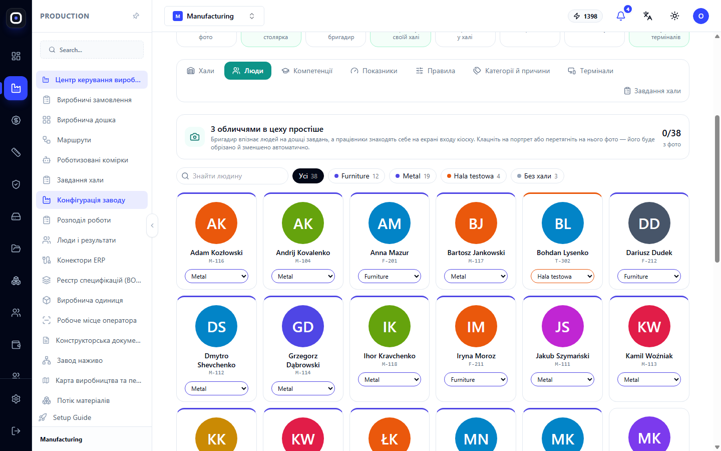721x451 pixels.
Task: Filter people by Без хали
Action: click(537, 176)
